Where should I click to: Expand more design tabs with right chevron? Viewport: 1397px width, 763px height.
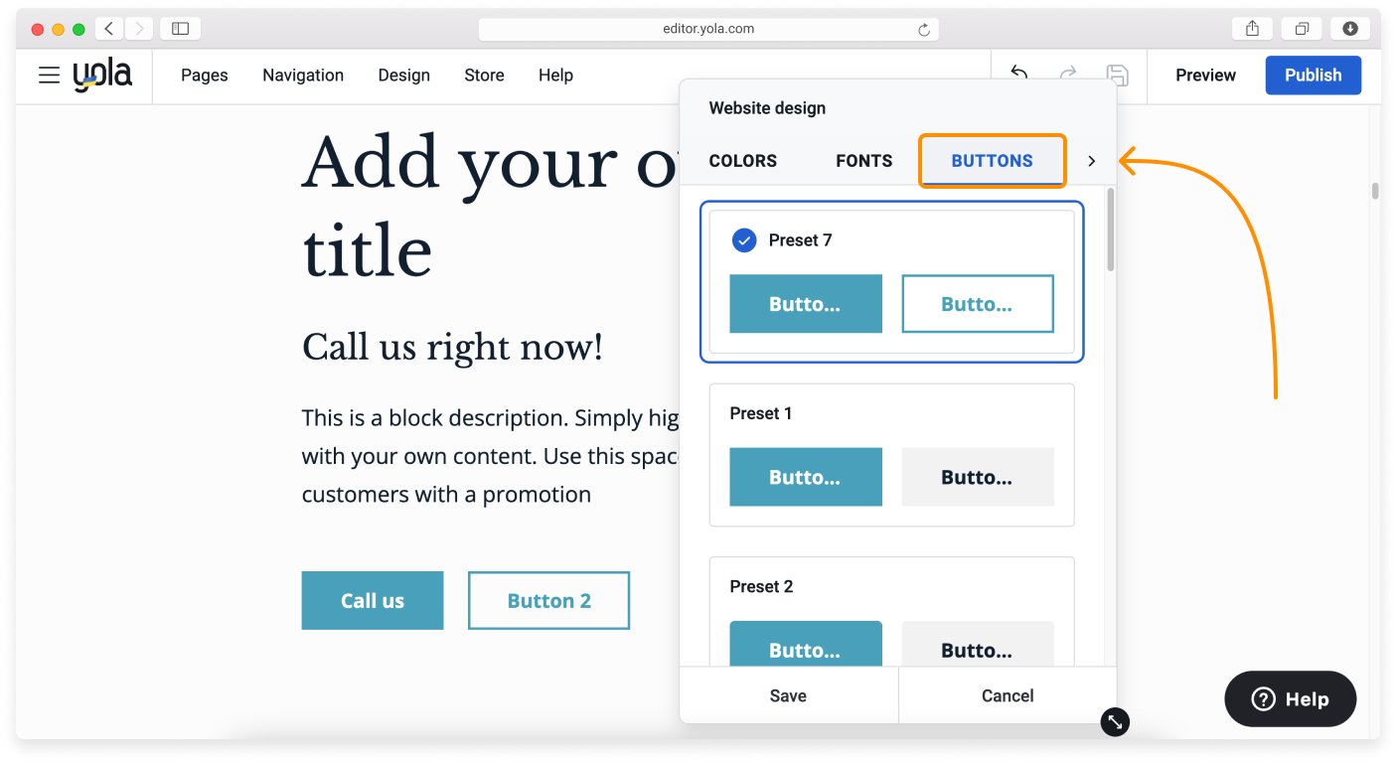(1091, 161)
